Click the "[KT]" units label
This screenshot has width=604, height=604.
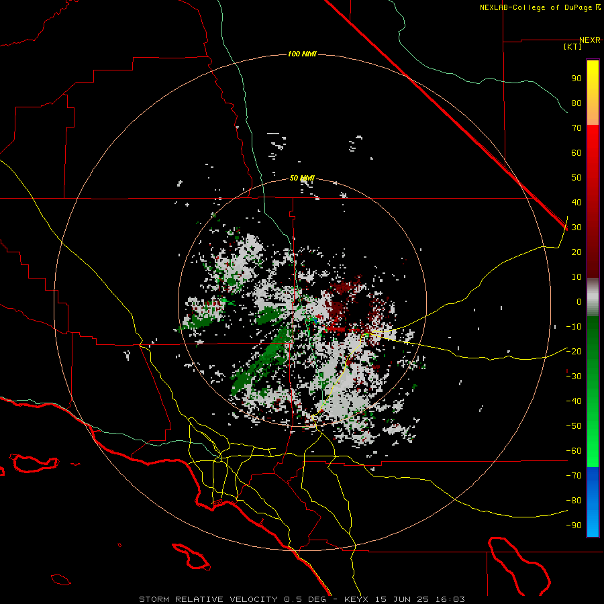(573, 46)
